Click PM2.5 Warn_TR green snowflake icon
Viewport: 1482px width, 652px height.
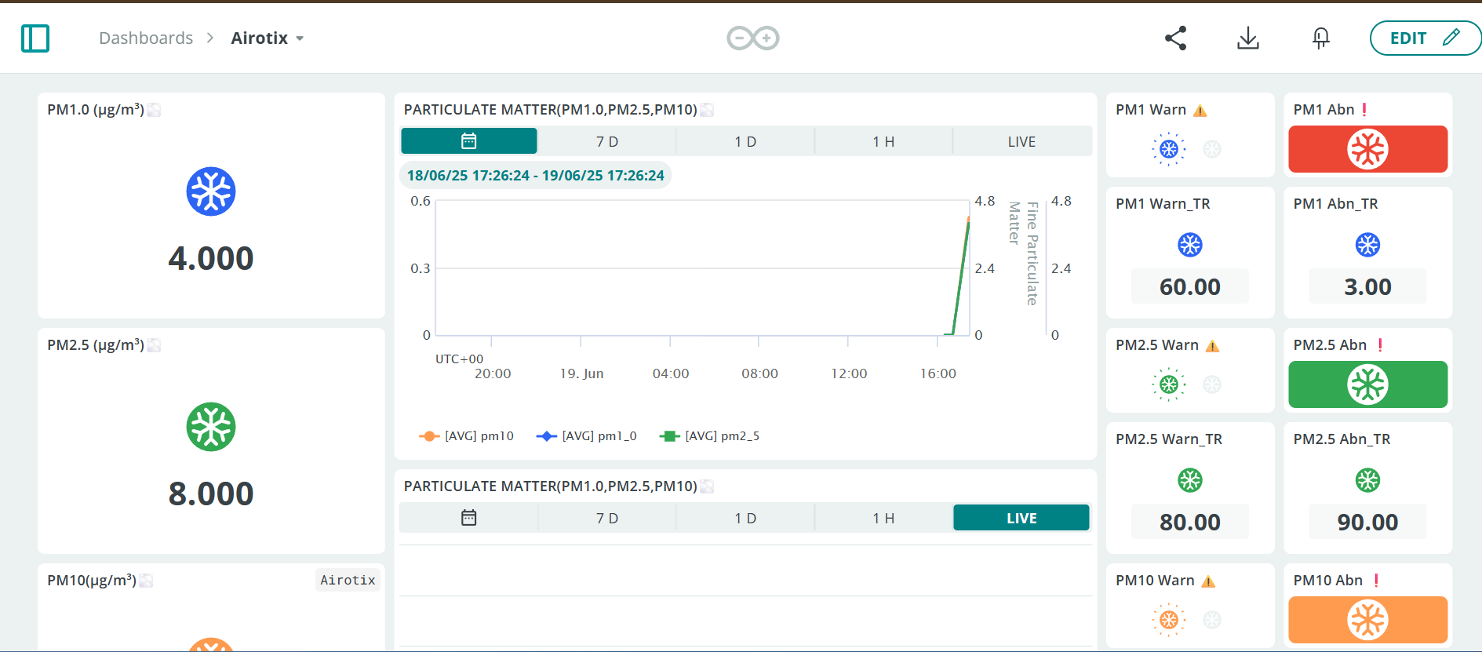pos(1190,480)
